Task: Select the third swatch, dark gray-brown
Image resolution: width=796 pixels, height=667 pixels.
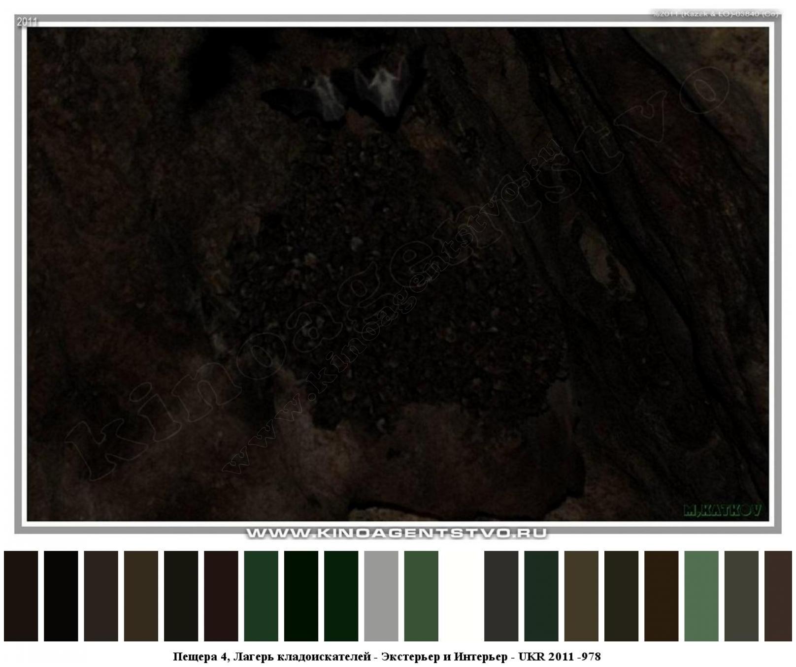Action: tap(101, 596)
